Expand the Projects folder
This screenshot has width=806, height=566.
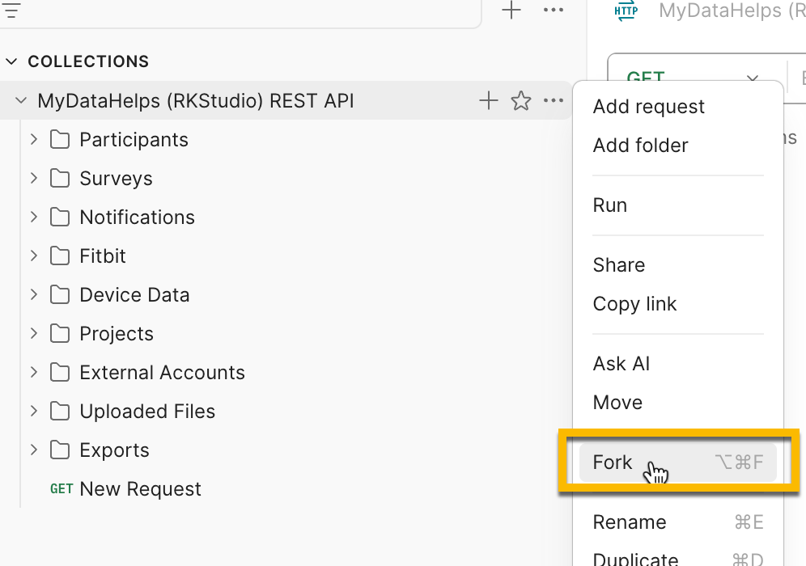point(34,334)
